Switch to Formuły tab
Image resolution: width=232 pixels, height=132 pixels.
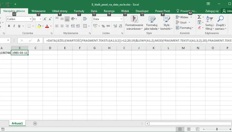(79, 11)
